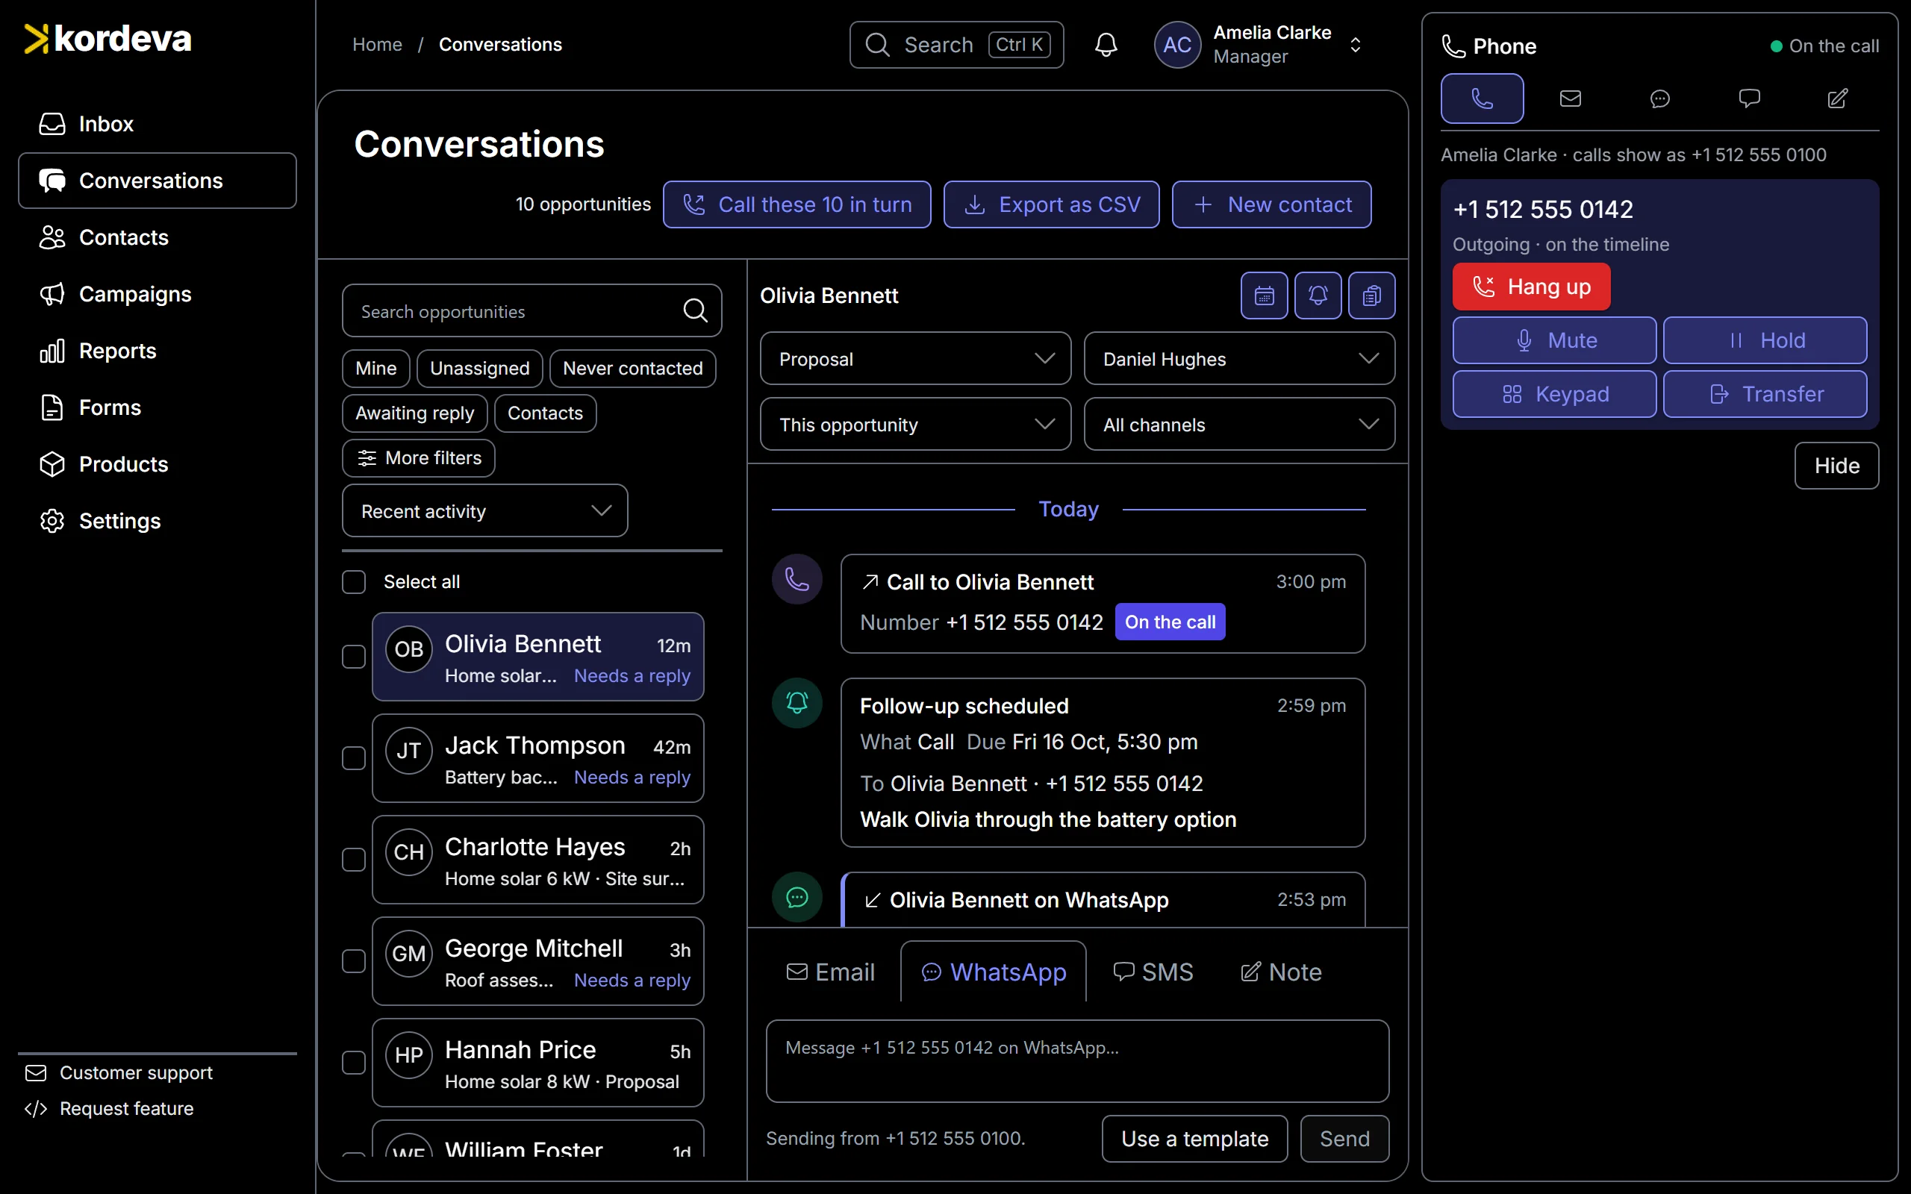Click reminder bell icon beside Olivia Bennett header
This screenshot has width=1911, height=1194.
(x=1318, y=296)
